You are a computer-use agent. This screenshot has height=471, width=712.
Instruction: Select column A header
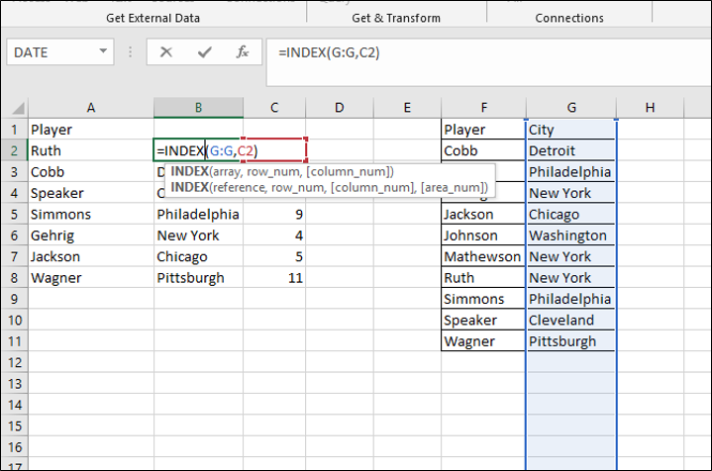(x=91, y=108)
